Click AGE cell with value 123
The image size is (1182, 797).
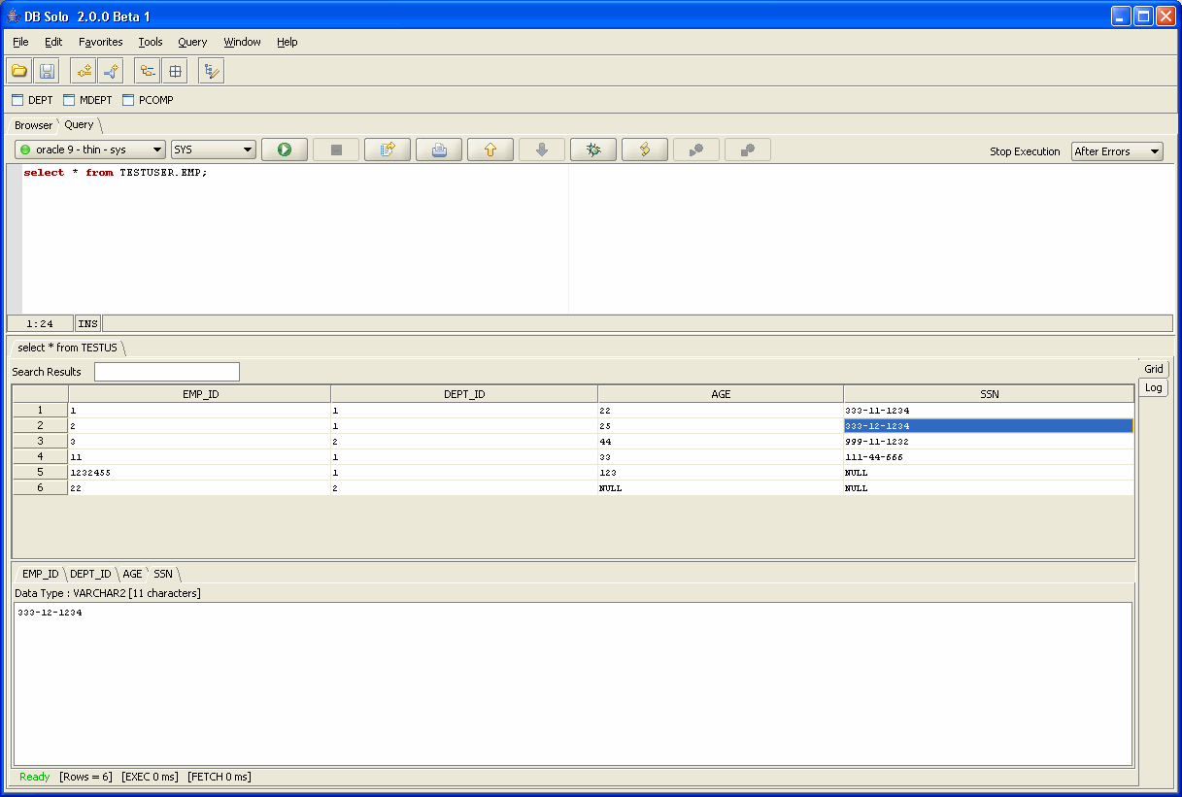[721, 473]
